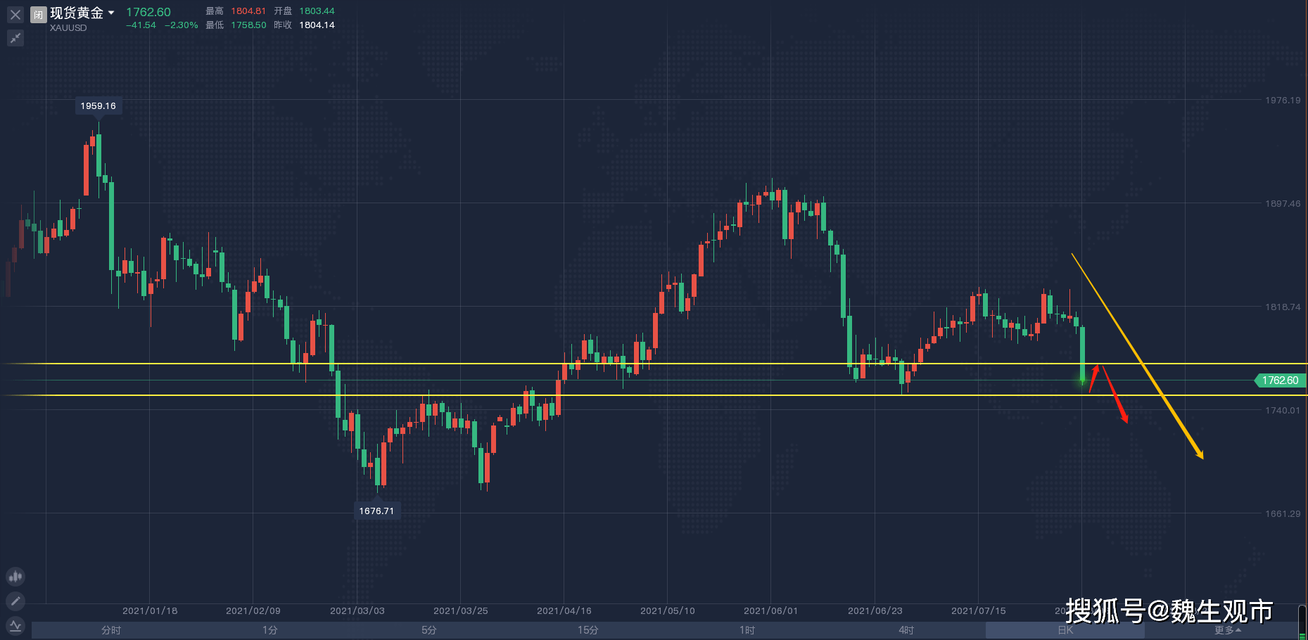Select the pencil drawing tool icon
The image size is (1308, 640).
[15, 601]
